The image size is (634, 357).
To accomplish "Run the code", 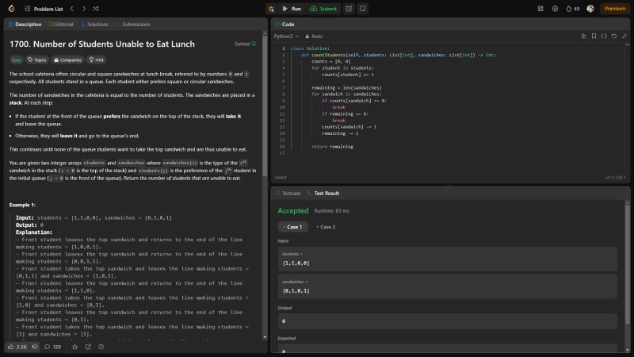I will (x=292, y=9).
